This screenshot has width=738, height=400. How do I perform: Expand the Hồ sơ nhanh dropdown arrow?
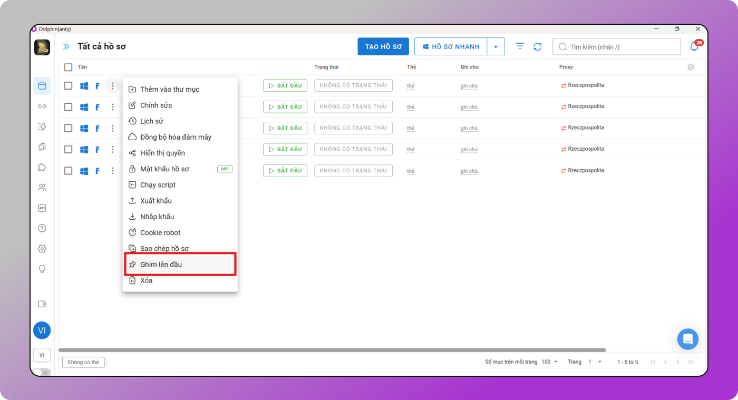496,47
